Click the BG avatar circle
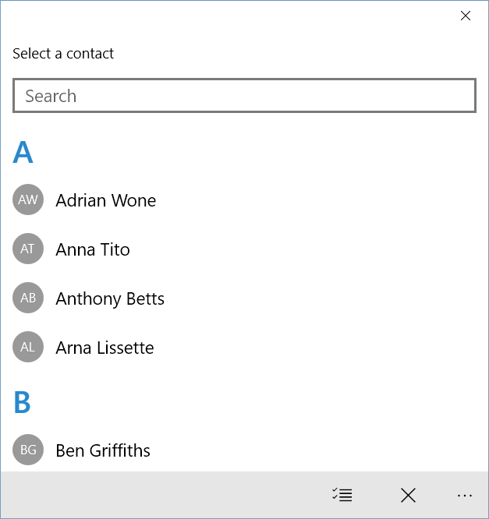489x519 pixels. click(x=28, y=450)
